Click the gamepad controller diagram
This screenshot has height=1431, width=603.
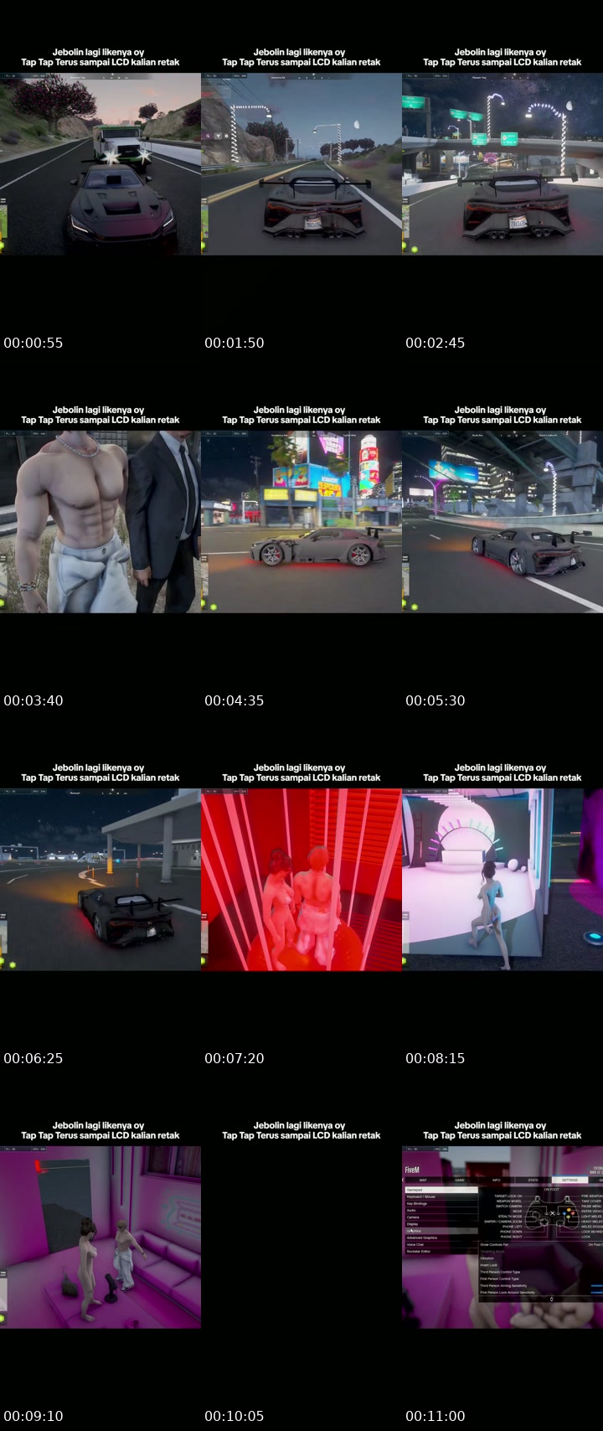(x=553, y=1215)
